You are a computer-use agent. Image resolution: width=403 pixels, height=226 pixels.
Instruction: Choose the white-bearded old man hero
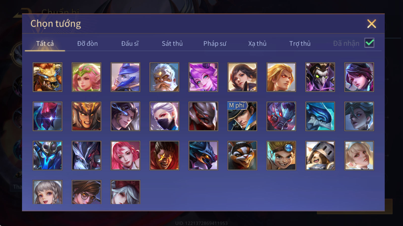point(164,77)
